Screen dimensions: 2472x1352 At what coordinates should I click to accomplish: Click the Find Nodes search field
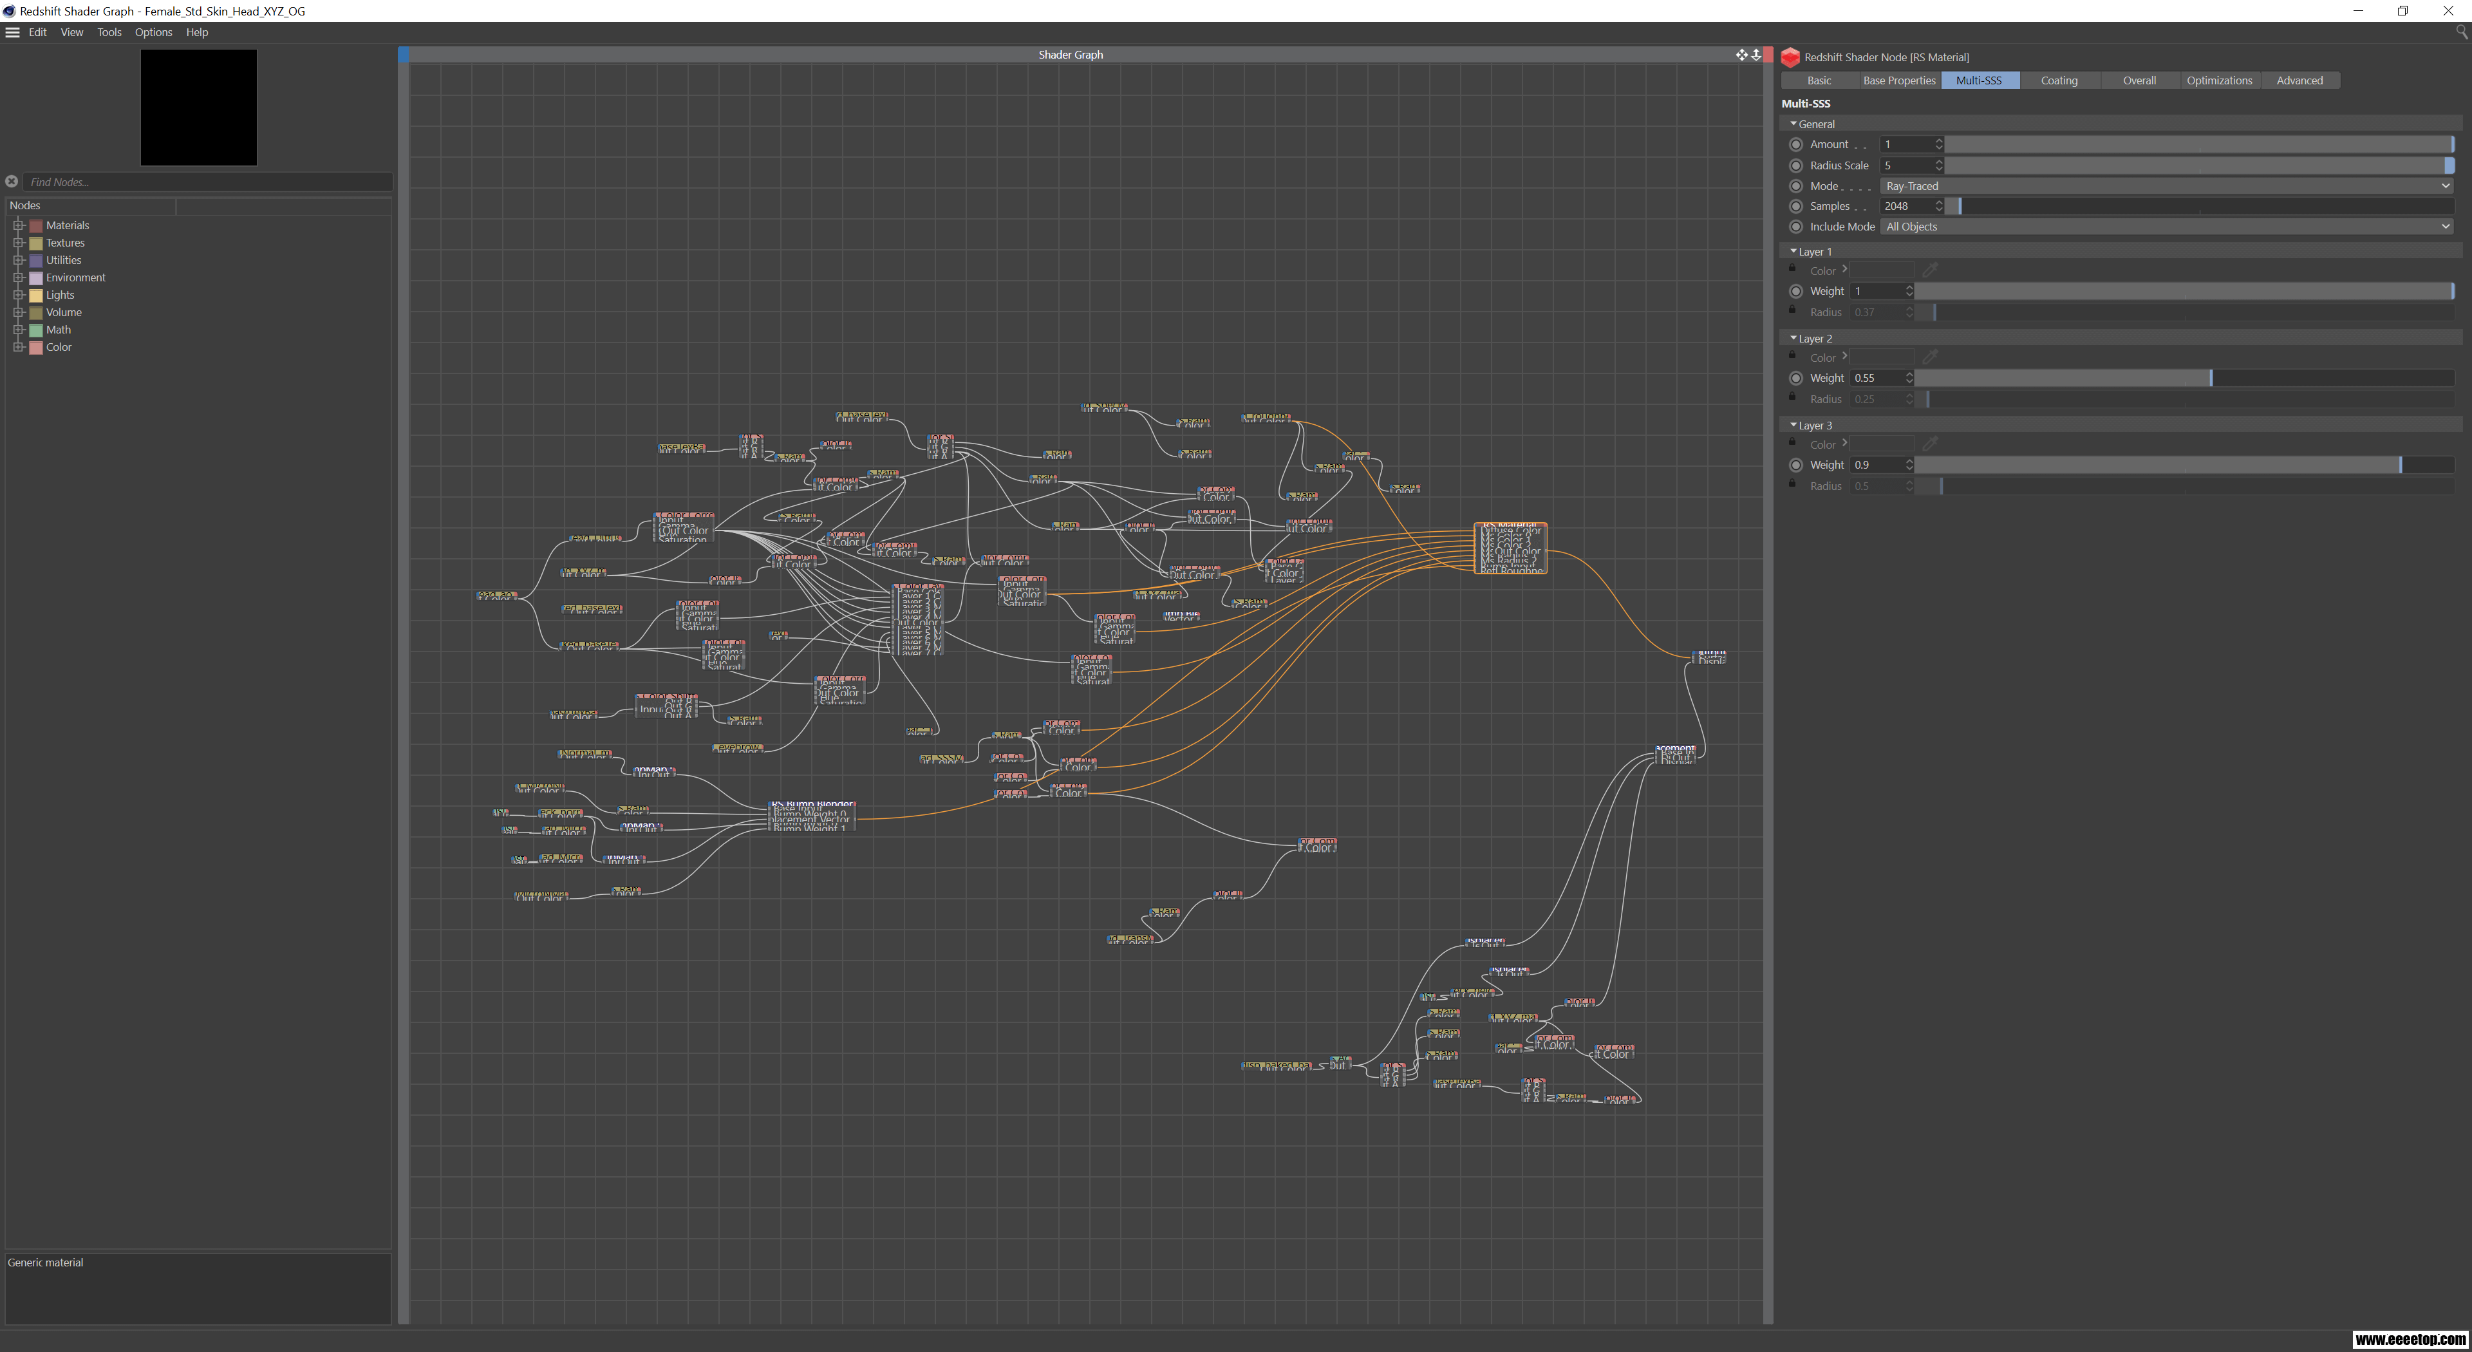[208, 182]
